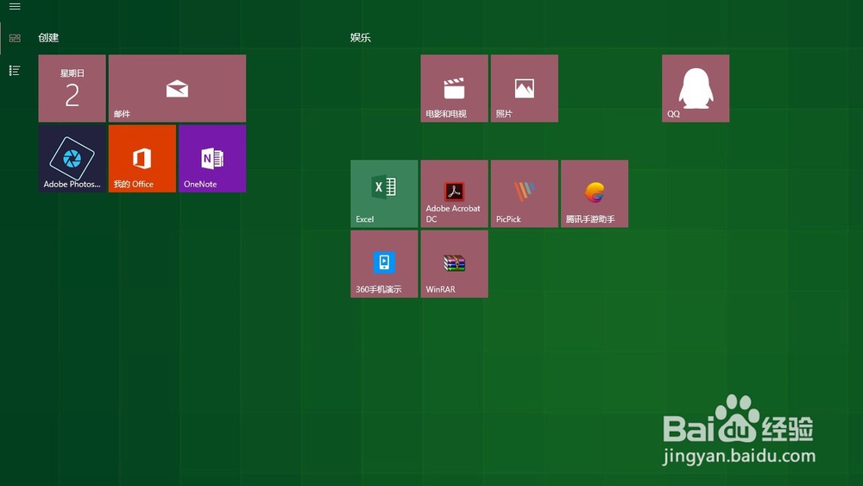Launch the QQ penguin tile
This screenshot has height=486, width=863.
pos(696,88)
